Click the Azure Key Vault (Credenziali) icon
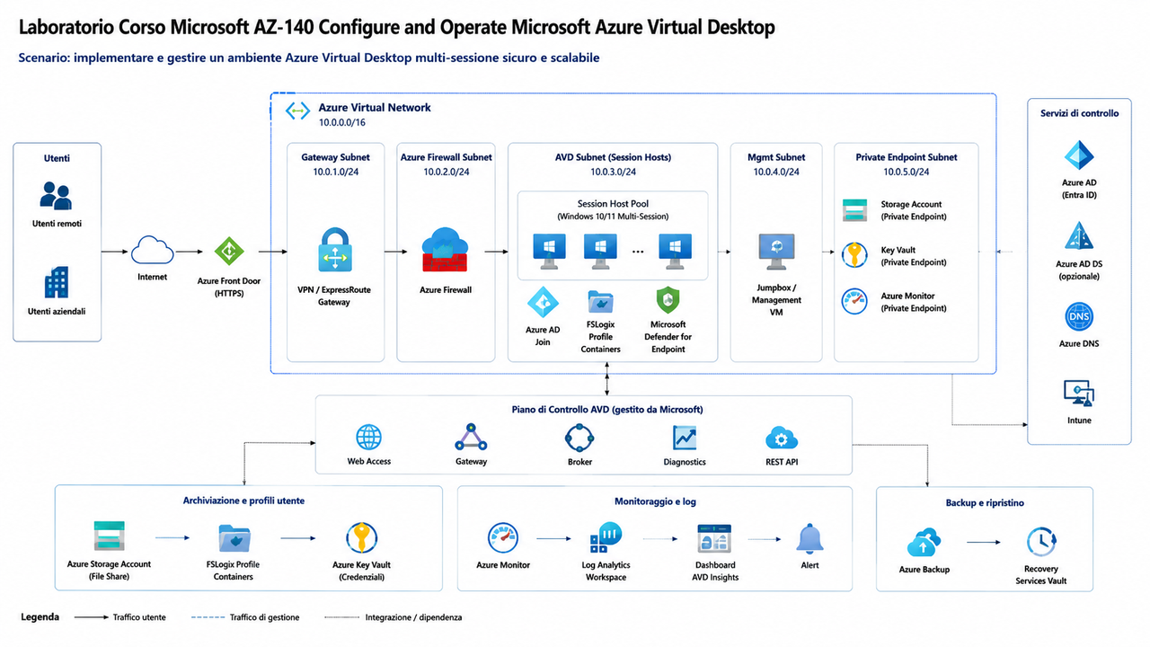1150x647 pixels. coord(361,537)
